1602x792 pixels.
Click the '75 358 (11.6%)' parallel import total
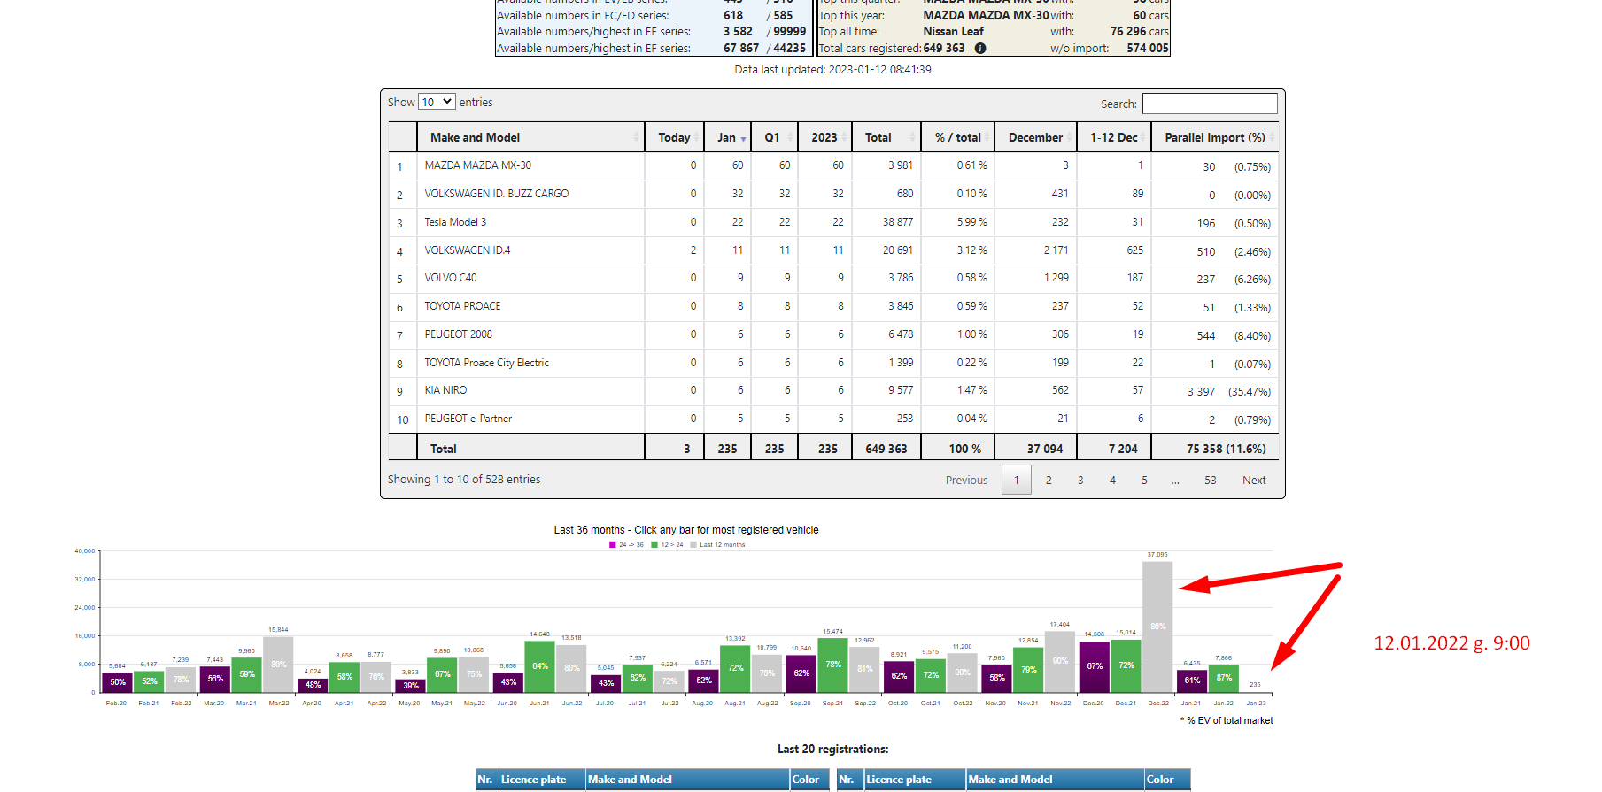coord(1226,449)
